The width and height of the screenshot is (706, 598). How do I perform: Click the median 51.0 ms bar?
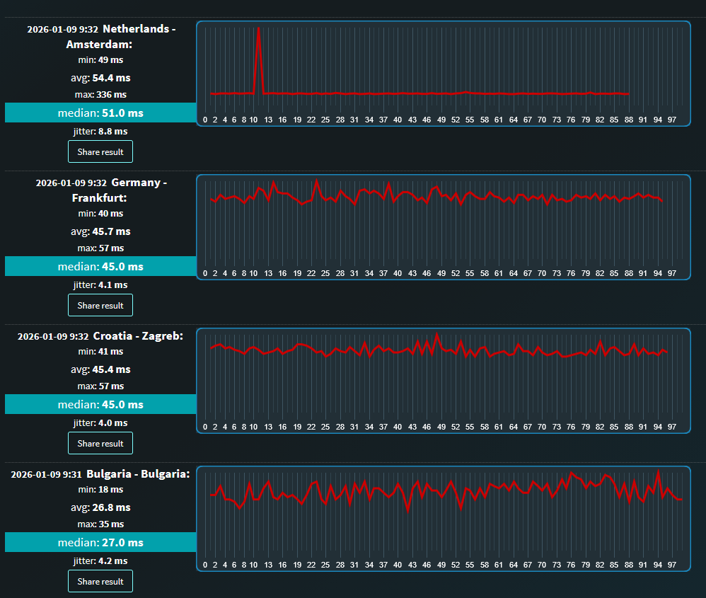coord(100,113)
